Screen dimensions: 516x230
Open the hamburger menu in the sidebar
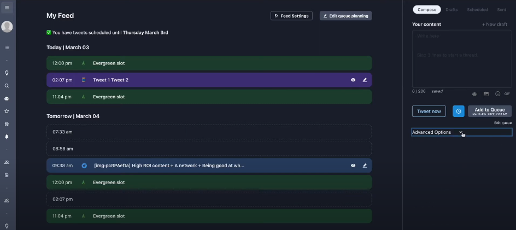point(7,8)
